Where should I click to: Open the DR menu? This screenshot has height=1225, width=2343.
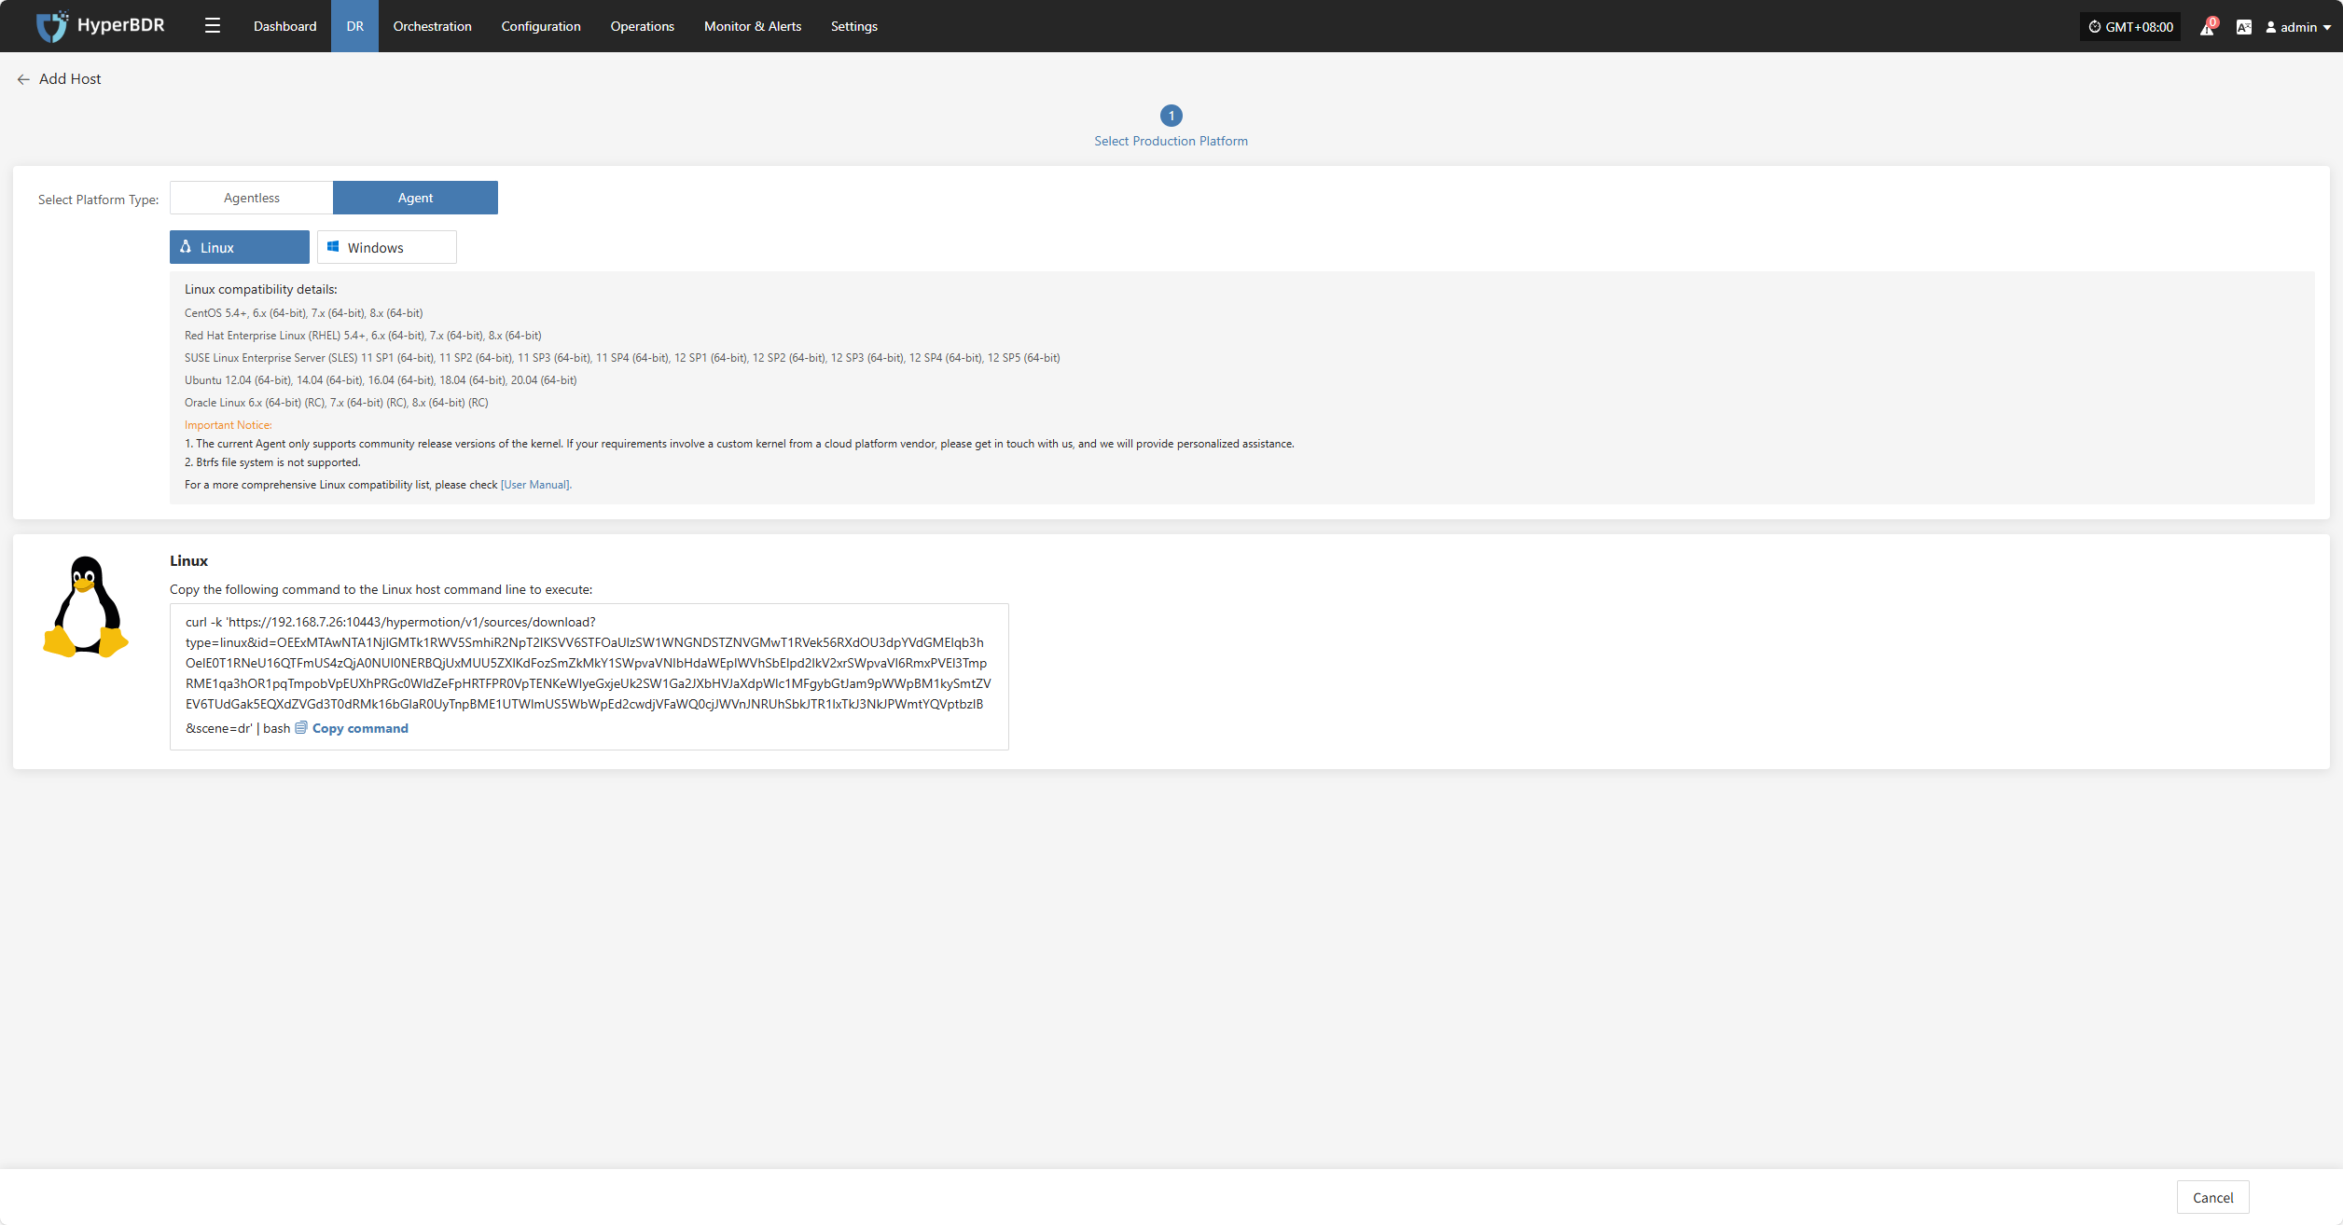point(354,26)
